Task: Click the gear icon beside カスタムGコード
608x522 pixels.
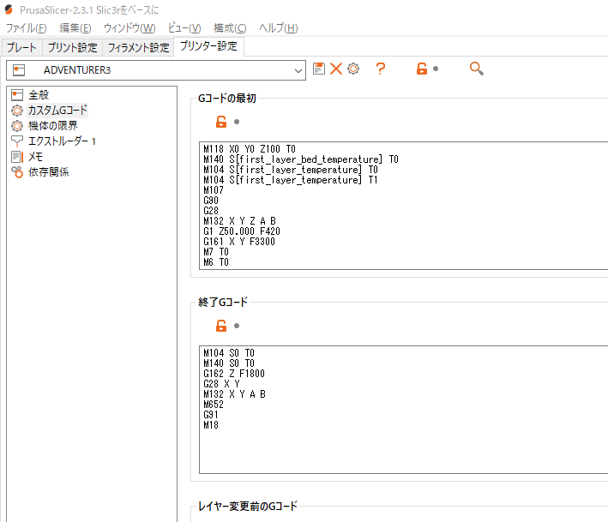Action: coord(17,111)
